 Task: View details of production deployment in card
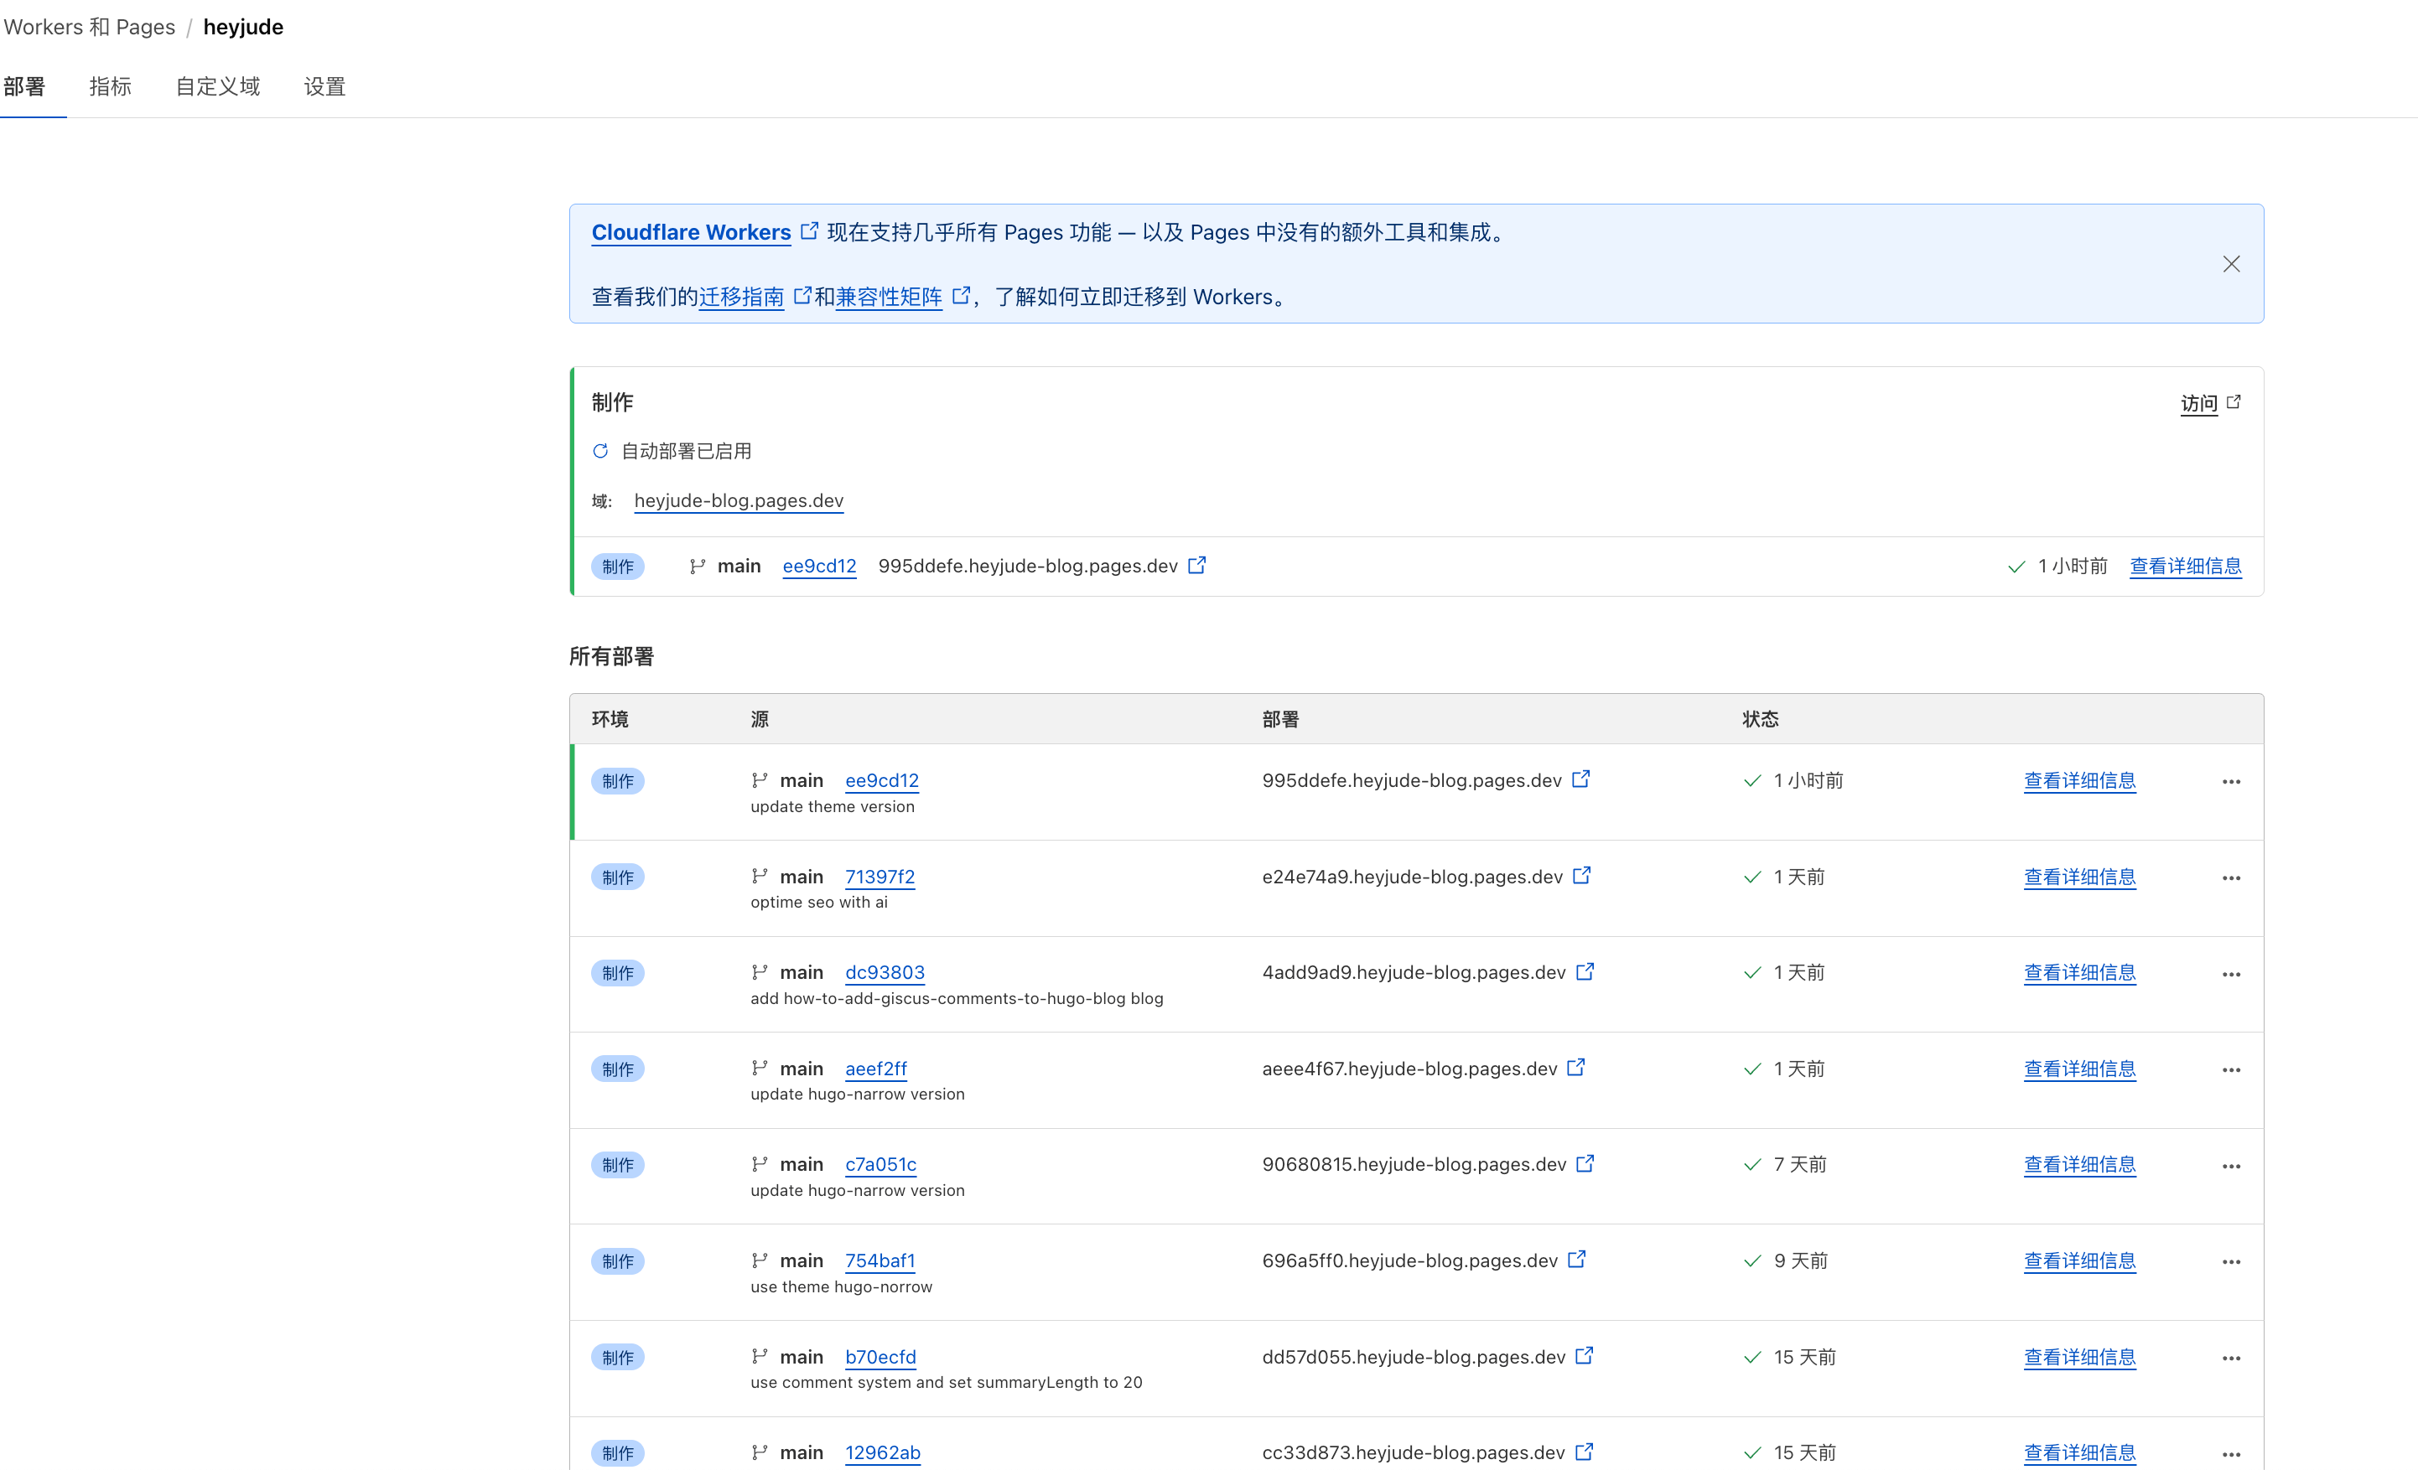pos(2186,566)
